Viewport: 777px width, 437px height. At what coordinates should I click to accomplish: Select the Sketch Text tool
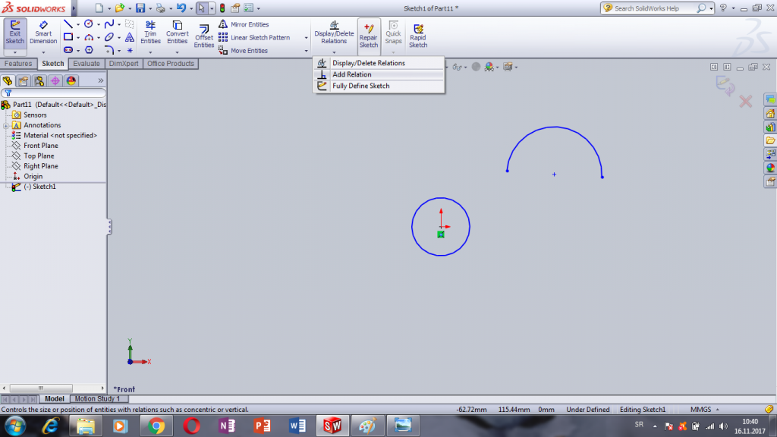[129, 37]
